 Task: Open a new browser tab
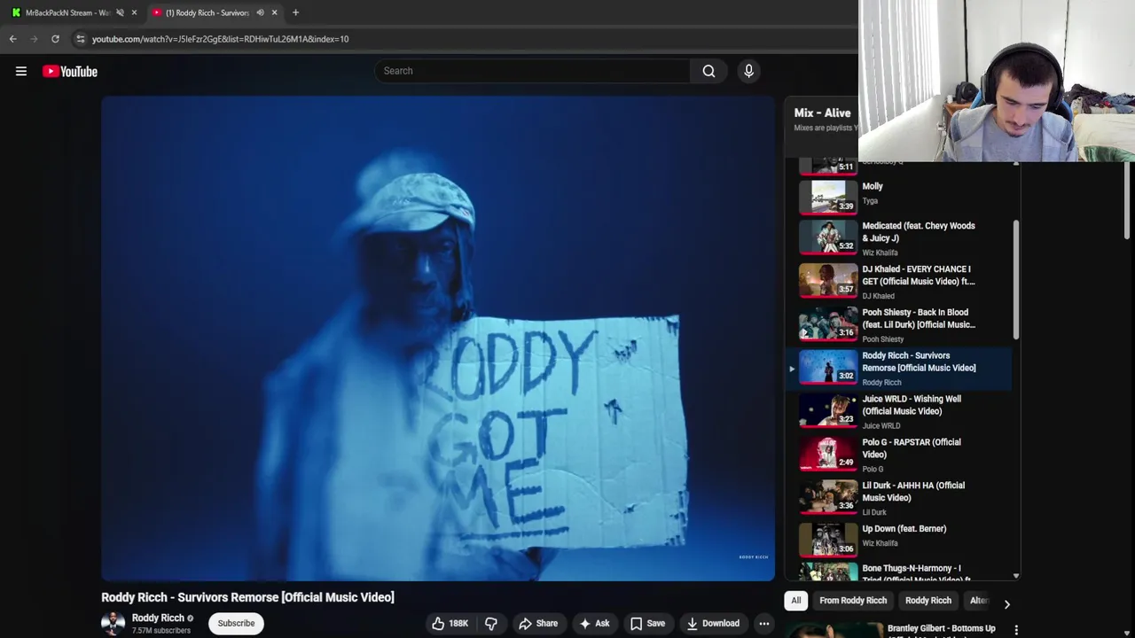(295, 12)
